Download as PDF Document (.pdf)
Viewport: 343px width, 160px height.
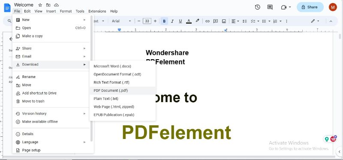pyautogui.click(x=123, y=91)
